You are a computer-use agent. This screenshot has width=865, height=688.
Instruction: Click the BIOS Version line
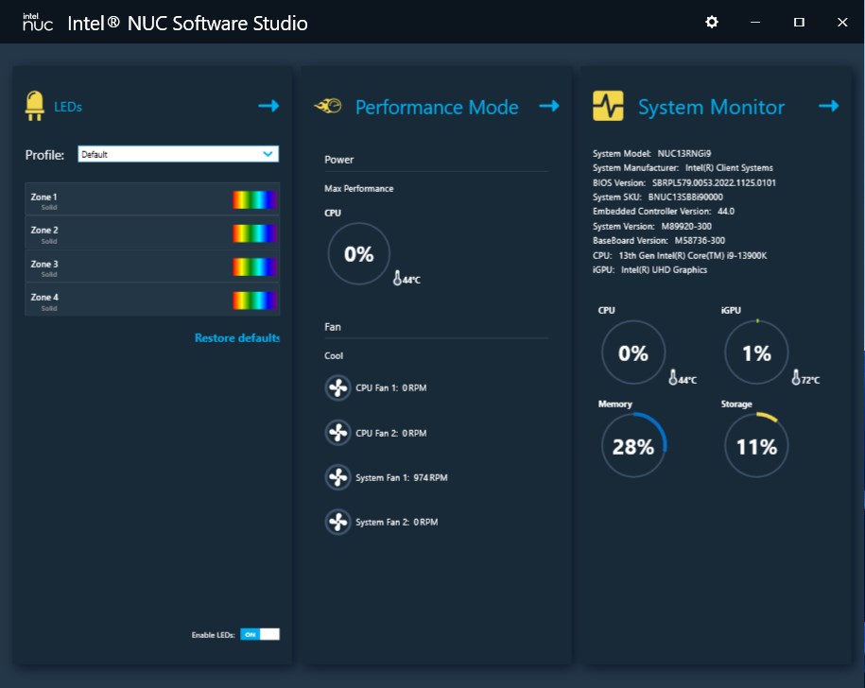[x=684, y=182]
